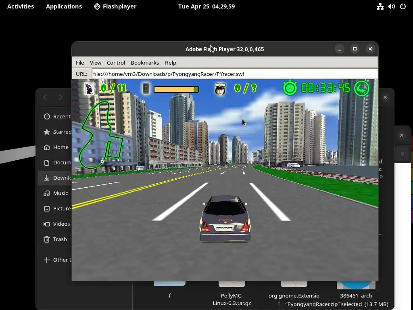Close the Files window behind Flash Player

(x=385, y=97)
